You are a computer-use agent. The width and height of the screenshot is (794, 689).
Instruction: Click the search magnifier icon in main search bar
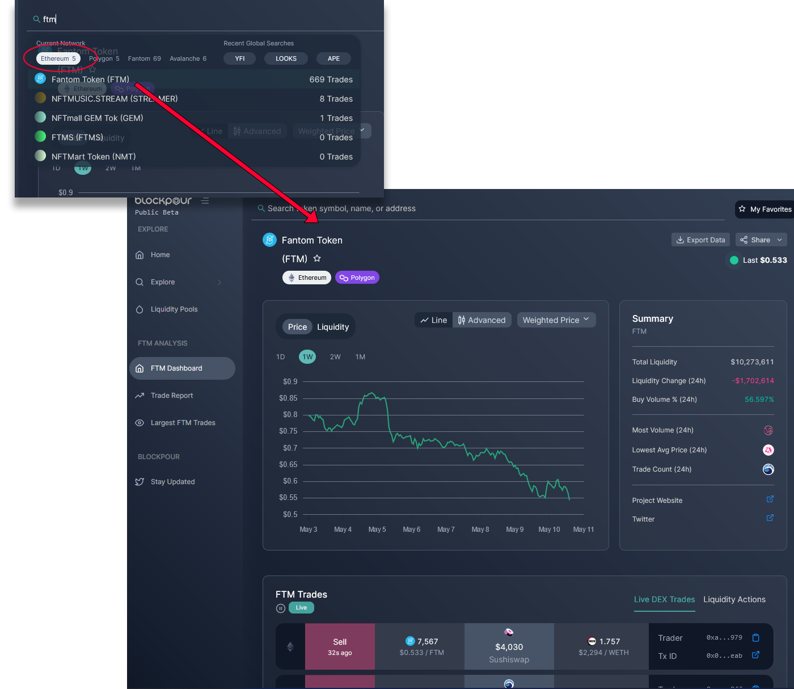pos(261,208)
